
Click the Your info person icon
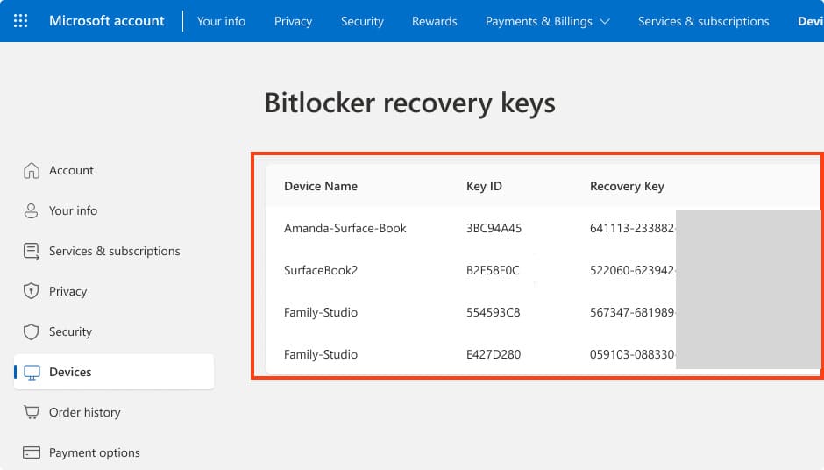pos(32,210)
